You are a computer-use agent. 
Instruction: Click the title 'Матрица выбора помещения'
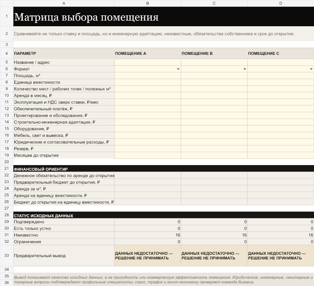coord(86,17)
